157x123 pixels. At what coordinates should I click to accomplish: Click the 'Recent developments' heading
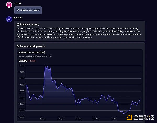[32, 46]
